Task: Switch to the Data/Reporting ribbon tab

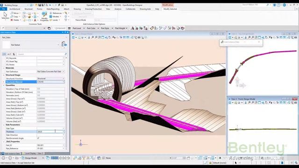Action: point(53,9)
